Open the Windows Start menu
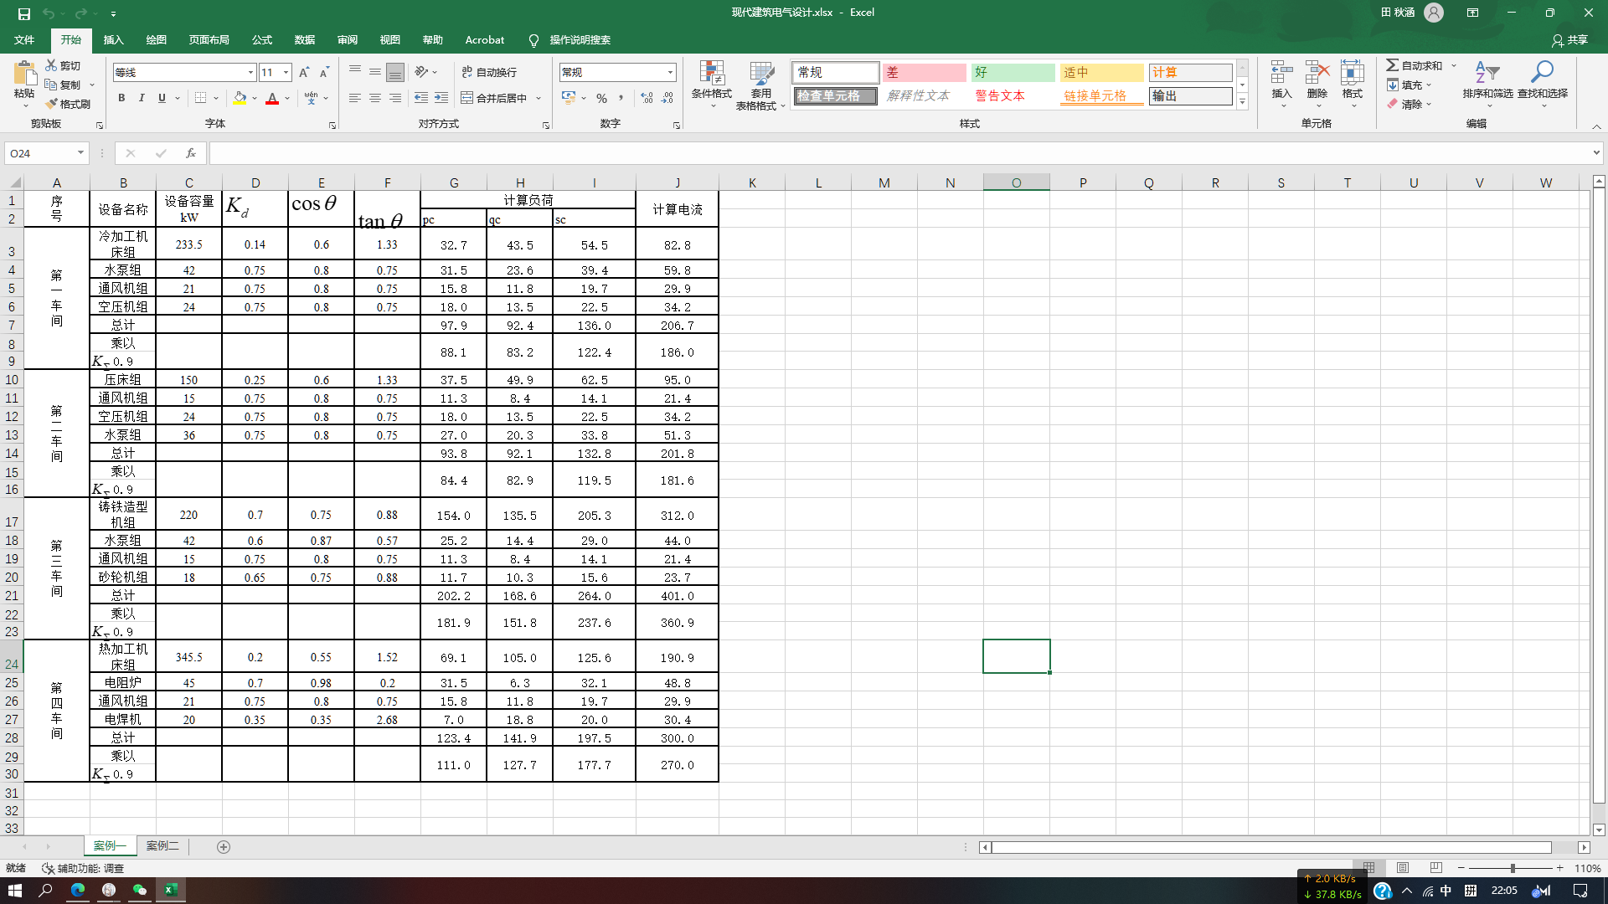 tap(15, 890)
